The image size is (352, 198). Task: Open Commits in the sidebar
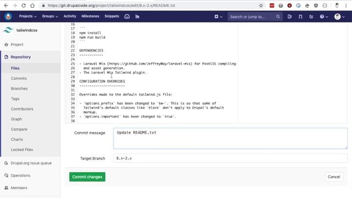click(19, 78)
